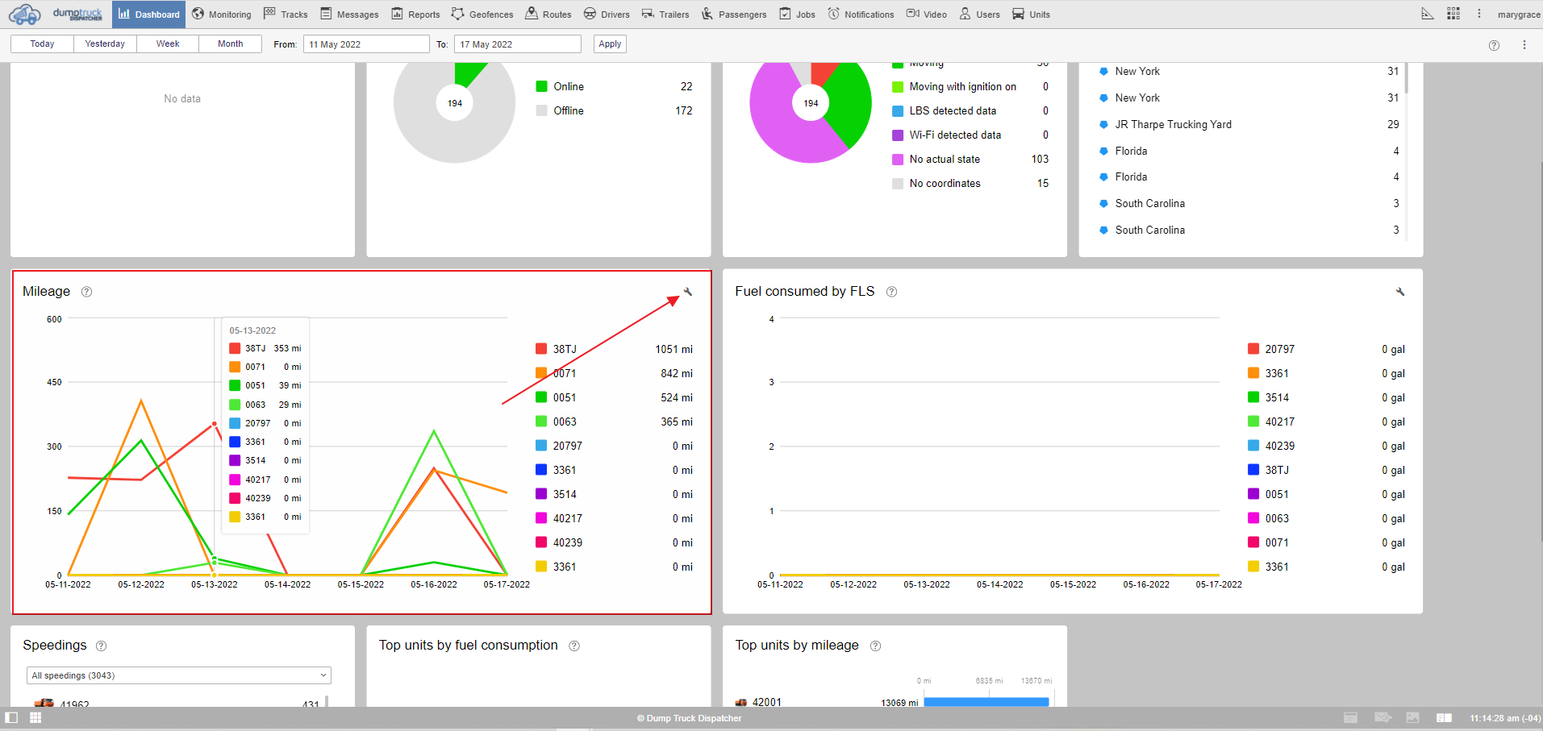
Task: Switch to the Monitoring tab
Action: pyautogui.click(x=222, y=15)
